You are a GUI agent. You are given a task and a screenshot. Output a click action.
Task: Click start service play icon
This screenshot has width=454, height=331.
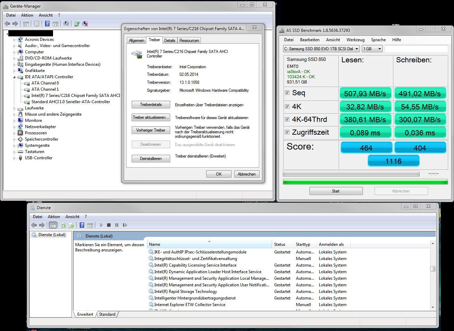(101, 225)
